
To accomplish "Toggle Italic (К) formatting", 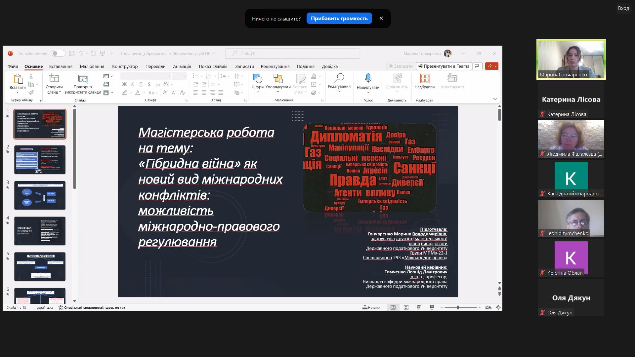I will [x=133, y=84].
